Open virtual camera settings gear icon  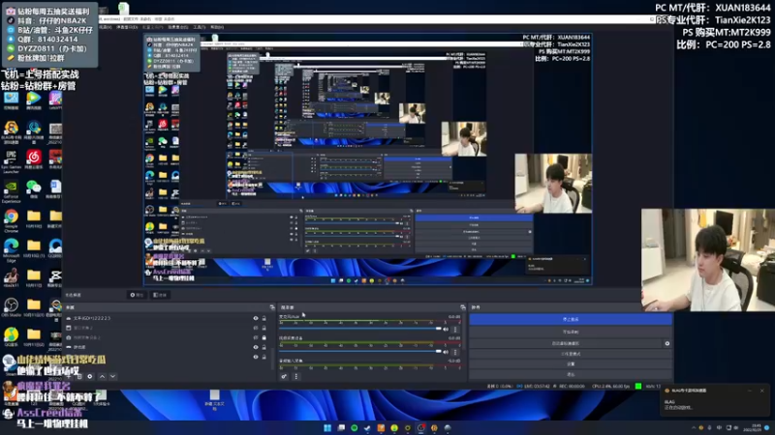point(667,343)
